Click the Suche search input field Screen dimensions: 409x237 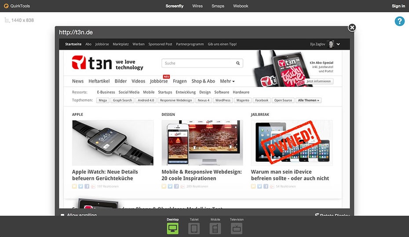[202, 63]
